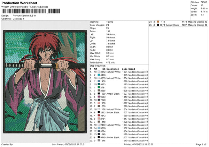
Task: Click the '#' column header
Action: (x=90, y=69)
